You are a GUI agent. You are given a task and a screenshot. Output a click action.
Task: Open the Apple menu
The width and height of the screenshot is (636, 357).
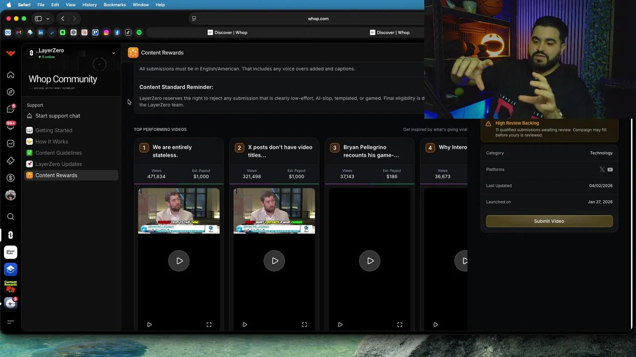8,4
